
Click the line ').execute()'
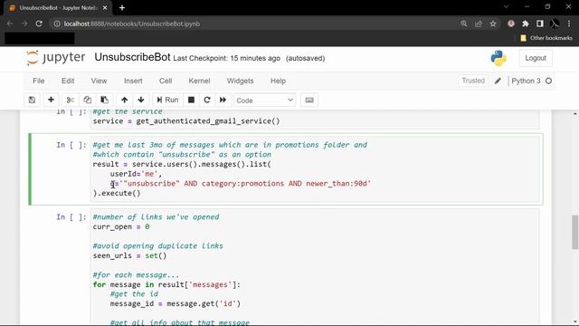click(117, 193)
